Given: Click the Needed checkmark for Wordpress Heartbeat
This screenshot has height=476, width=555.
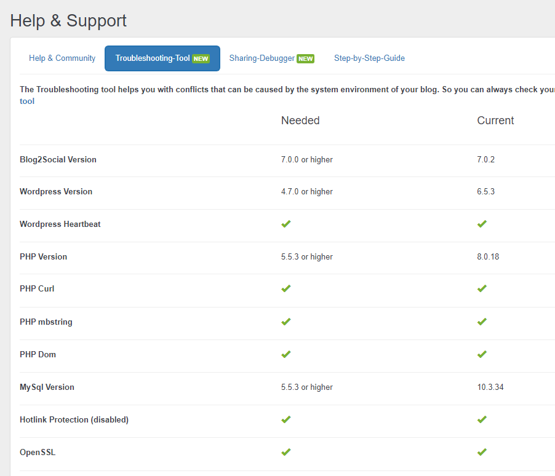Looking at the screenshot, I should point(285,224).
